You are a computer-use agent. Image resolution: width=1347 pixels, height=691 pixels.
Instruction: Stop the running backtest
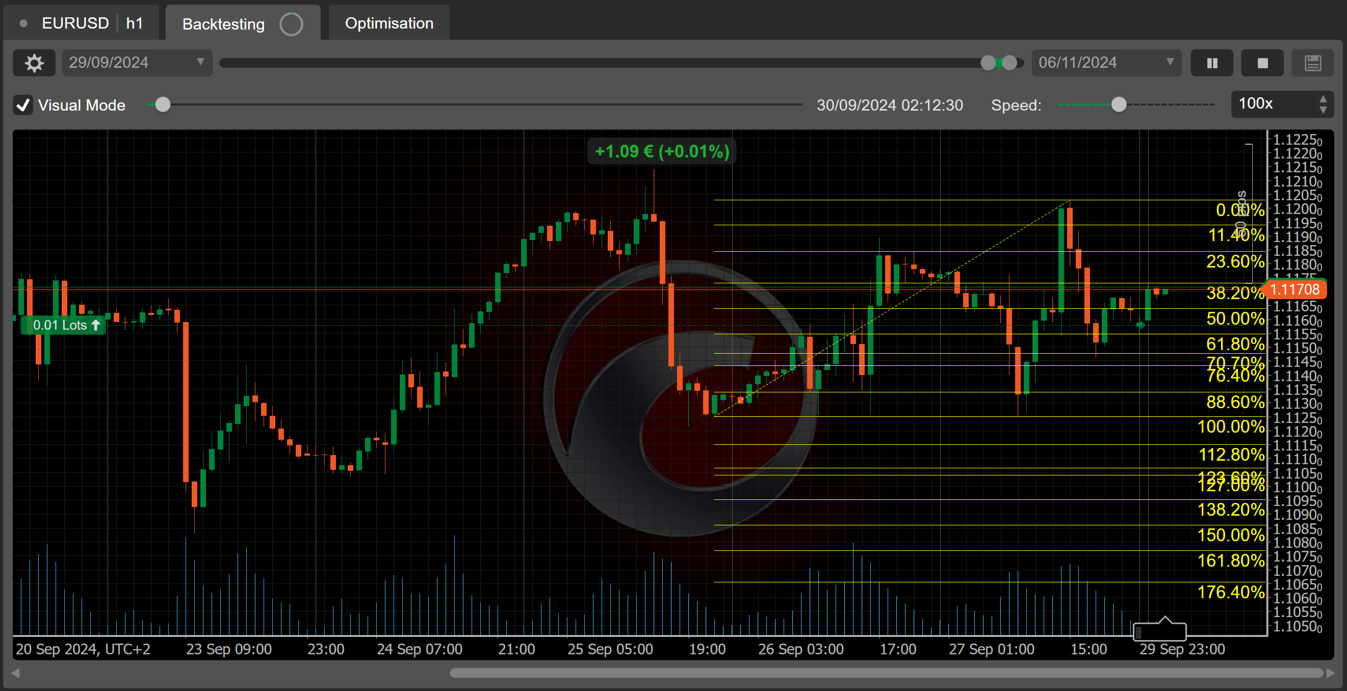(1262, 63)
